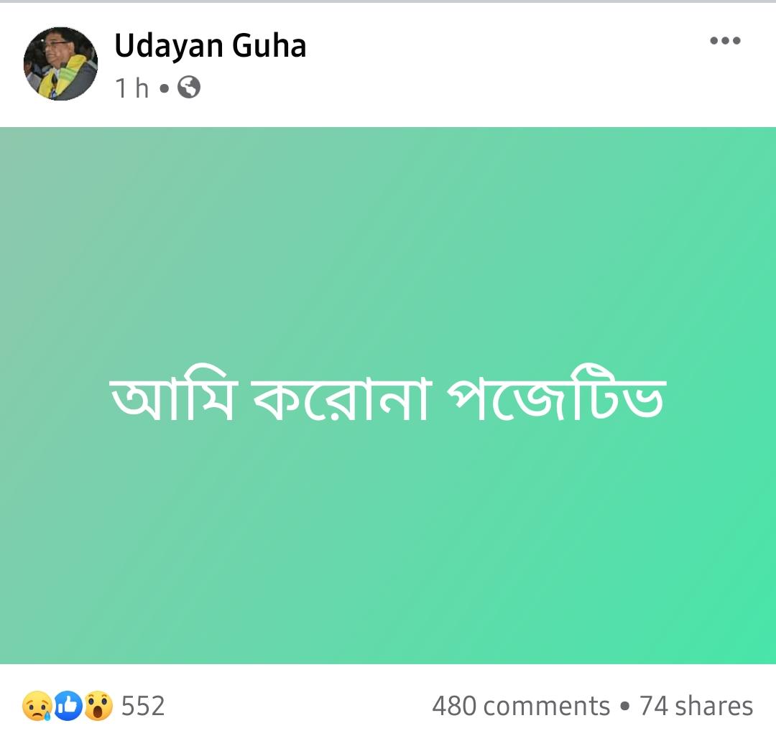This screenshot has height=746, width=776.
Task: Open the 74 shares link
Action: tap(696, 706)
